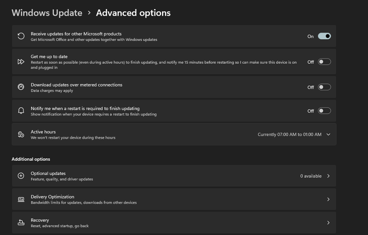The width and height of the screenshot is (368, 235).
Task: Click the Additional options heading
Action: [31, 159]
